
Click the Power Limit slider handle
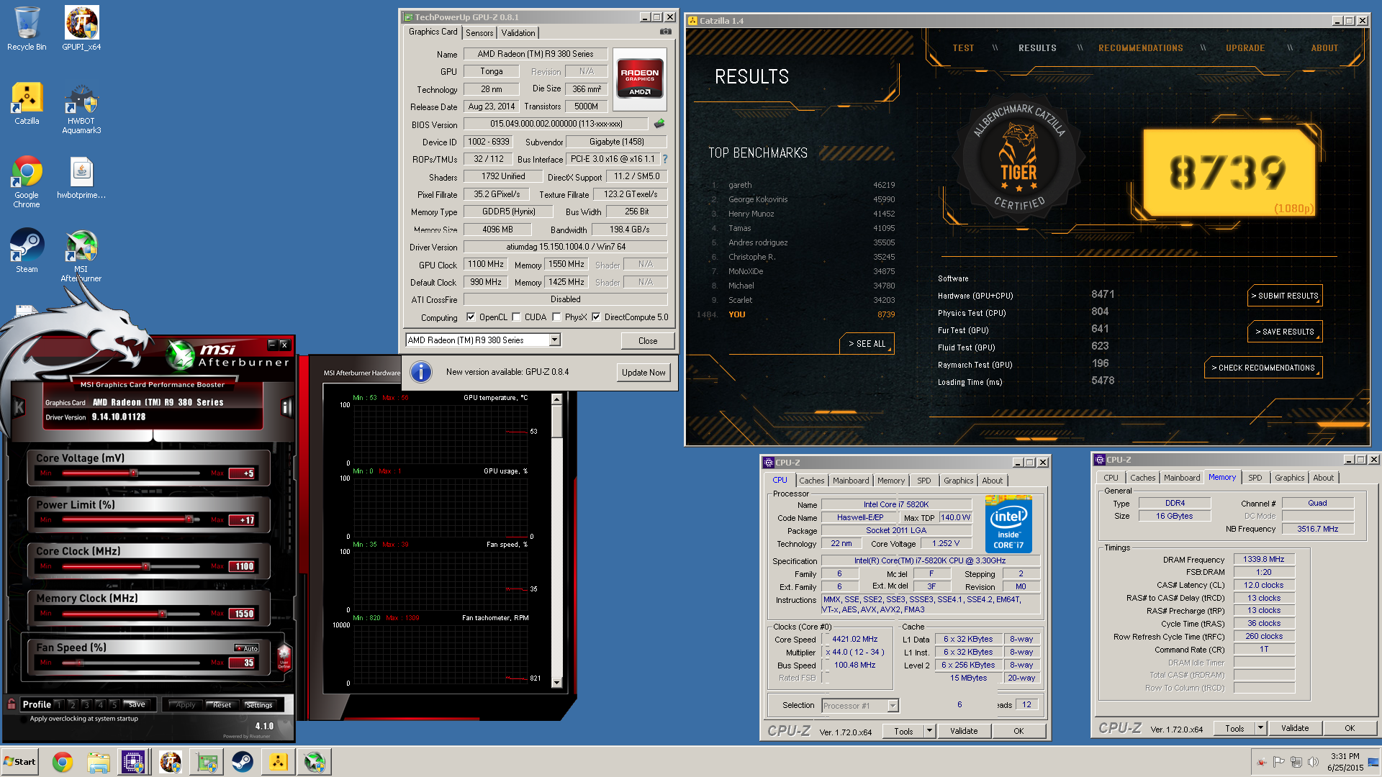(x=189, y=519)
